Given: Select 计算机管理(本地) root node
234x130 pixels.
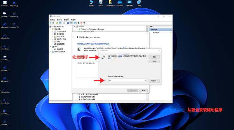Looking at the screenshot, I should 56,26.
